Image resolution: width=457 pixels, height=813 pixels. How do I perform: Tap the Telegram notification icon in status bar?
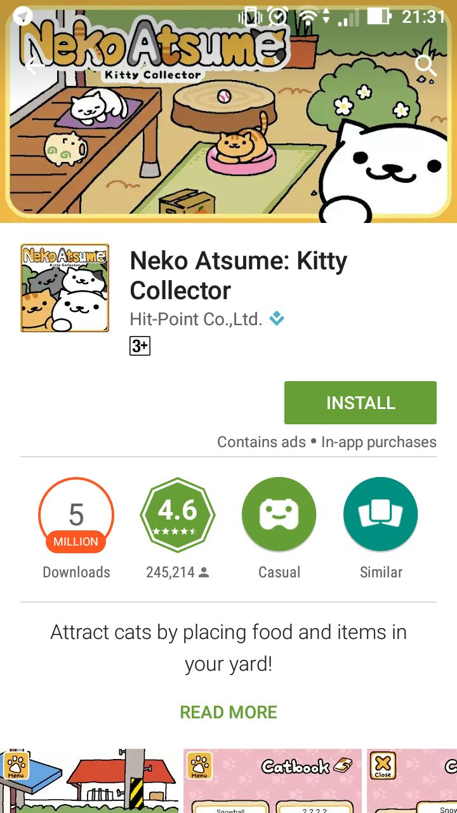pos(23,16)
